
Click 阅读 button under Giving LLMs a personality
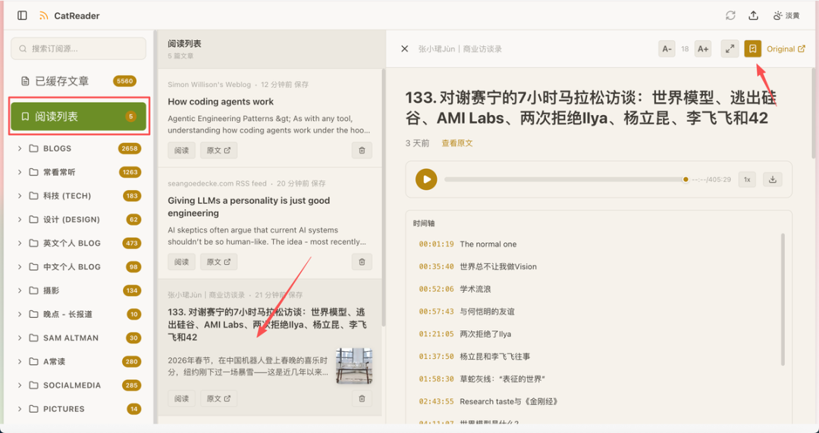[x=181, y=262]
